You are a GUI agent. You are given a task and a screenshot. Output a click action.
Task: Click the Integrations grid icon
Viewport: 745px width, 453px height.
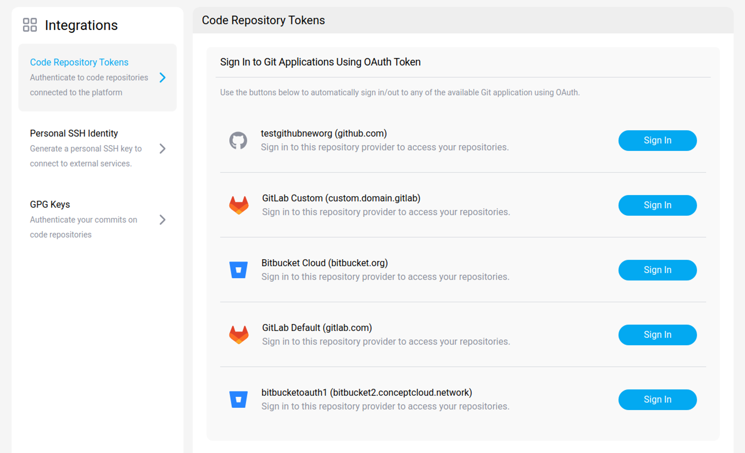[x=30, y=25]
